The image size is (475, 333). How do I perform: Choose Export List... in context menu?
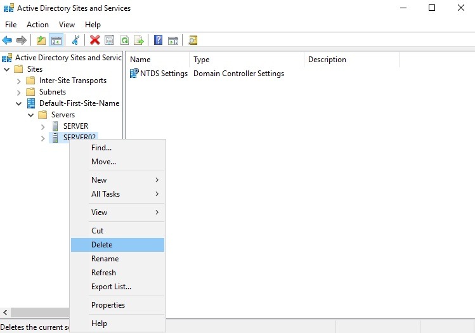tap(117, 286)
